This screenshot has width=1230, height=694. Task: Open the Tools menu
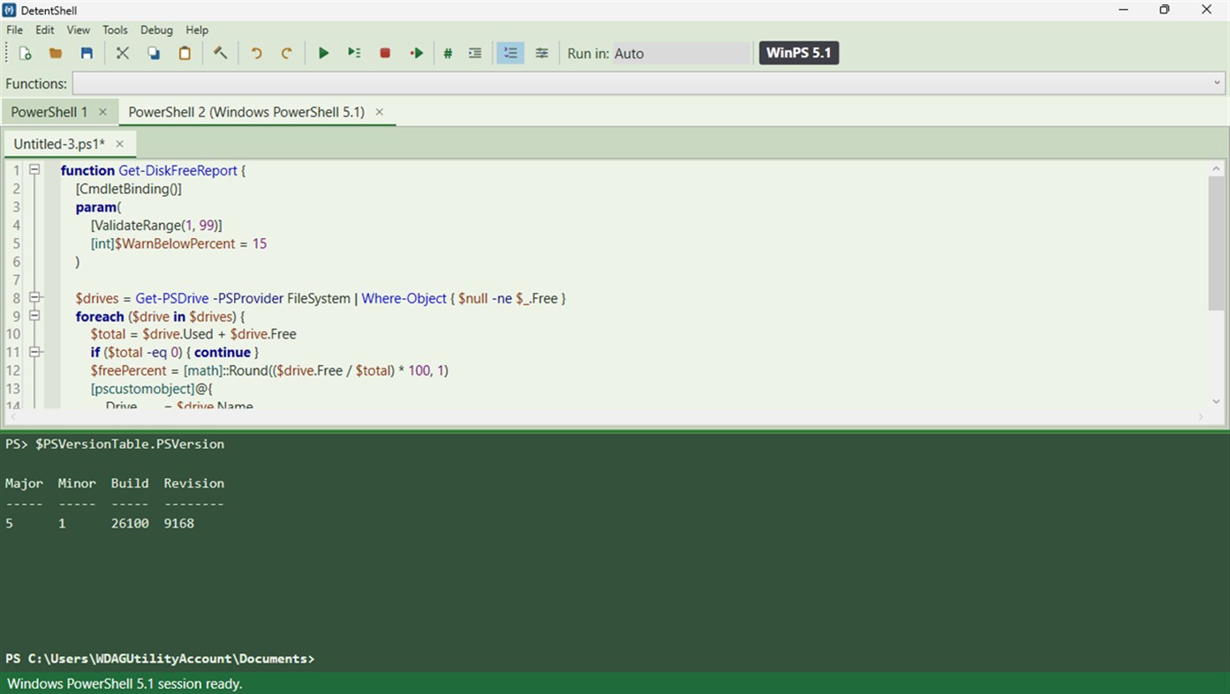point(116,30)
